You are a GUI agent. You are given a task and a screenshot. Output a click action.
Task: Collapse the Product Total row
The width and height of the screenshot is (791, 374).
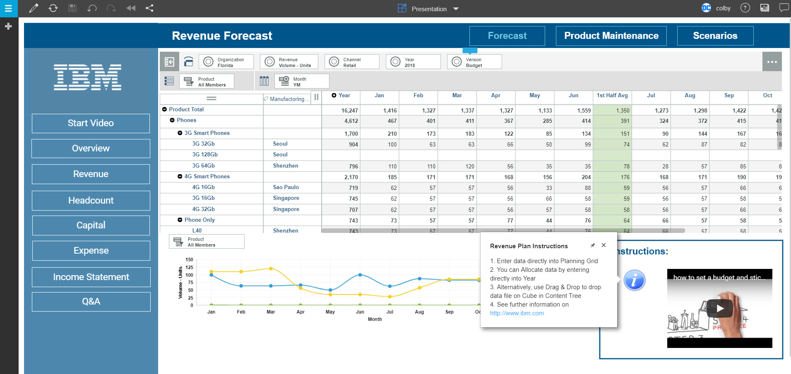coord(164,109)
